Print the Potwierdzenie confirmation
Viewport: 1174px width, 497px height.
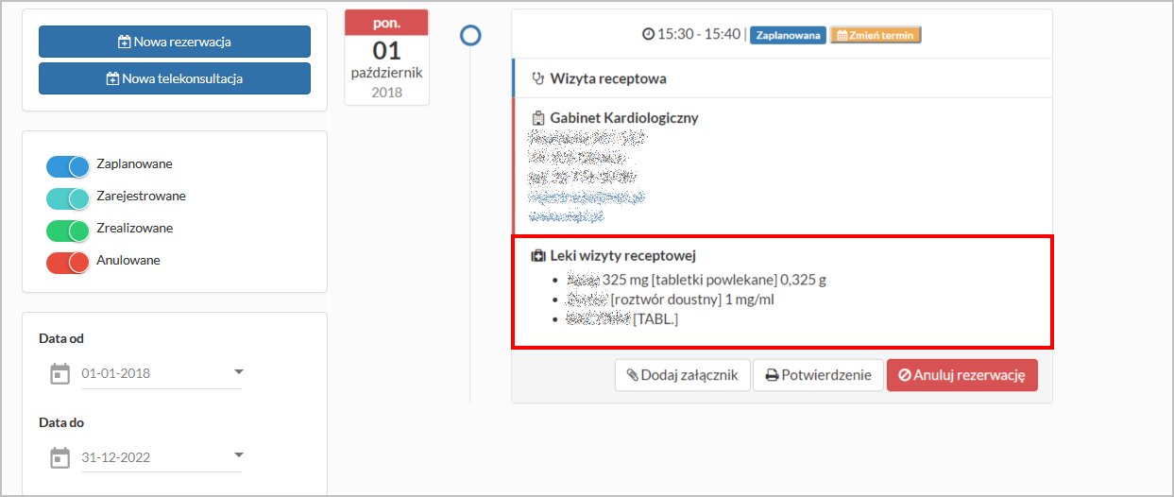pyautogui.click(x=818, y=375)
